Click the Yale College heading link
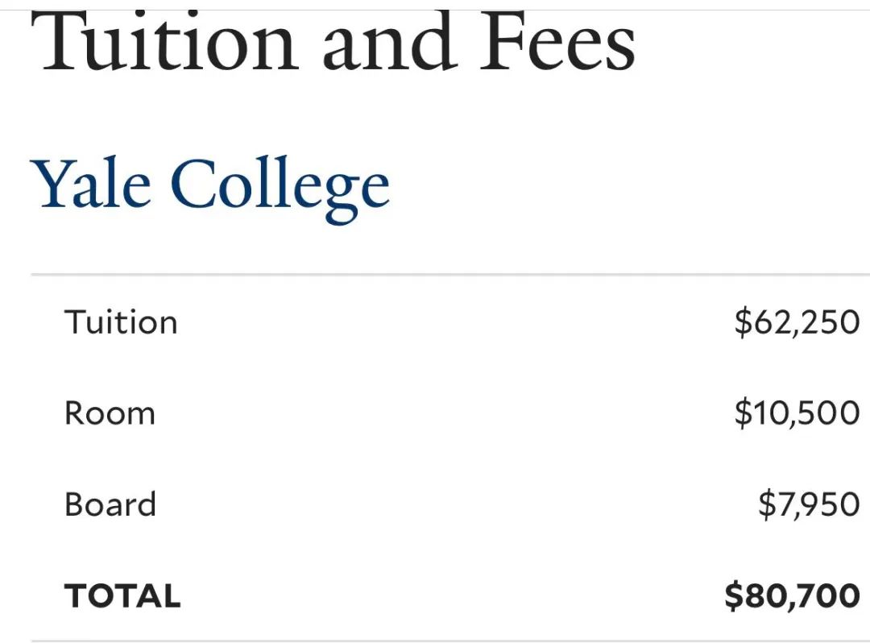Screen dimensions: 870x643 (209, 189)
